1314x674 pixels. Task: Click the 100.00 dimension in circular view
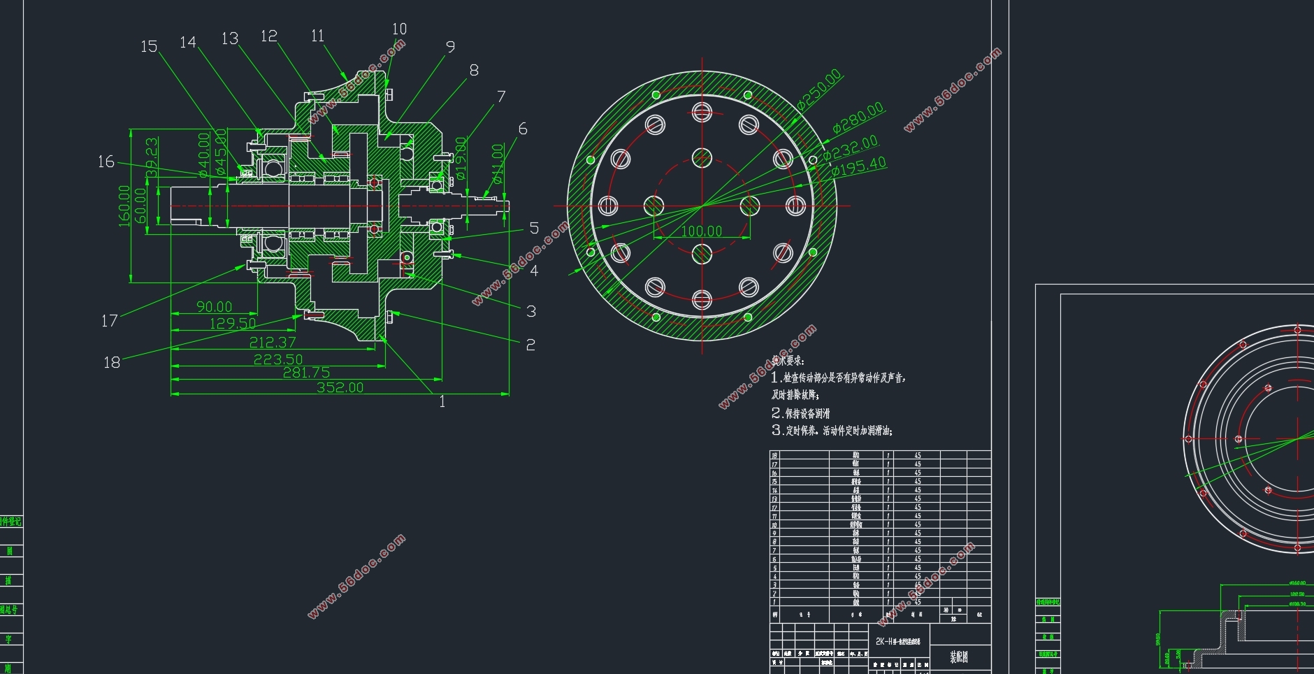click(701, 231)
